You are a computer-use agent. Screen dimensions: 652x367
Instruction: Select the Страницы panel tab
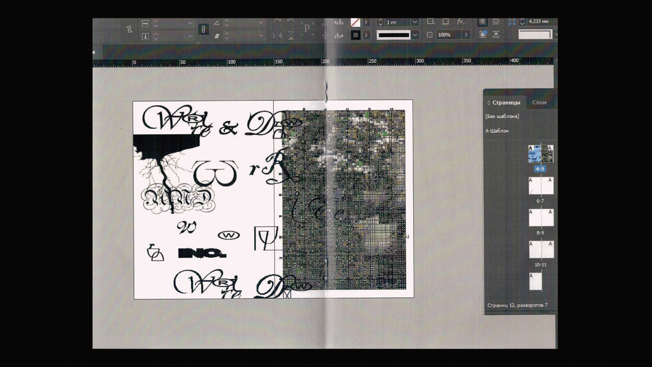click(x=506, y=102)
